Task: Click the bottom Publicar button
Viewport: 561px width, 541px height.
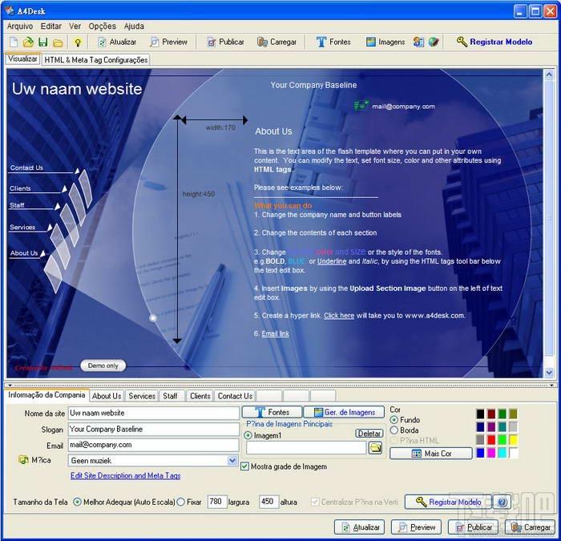Action: (x=473, y=527)
